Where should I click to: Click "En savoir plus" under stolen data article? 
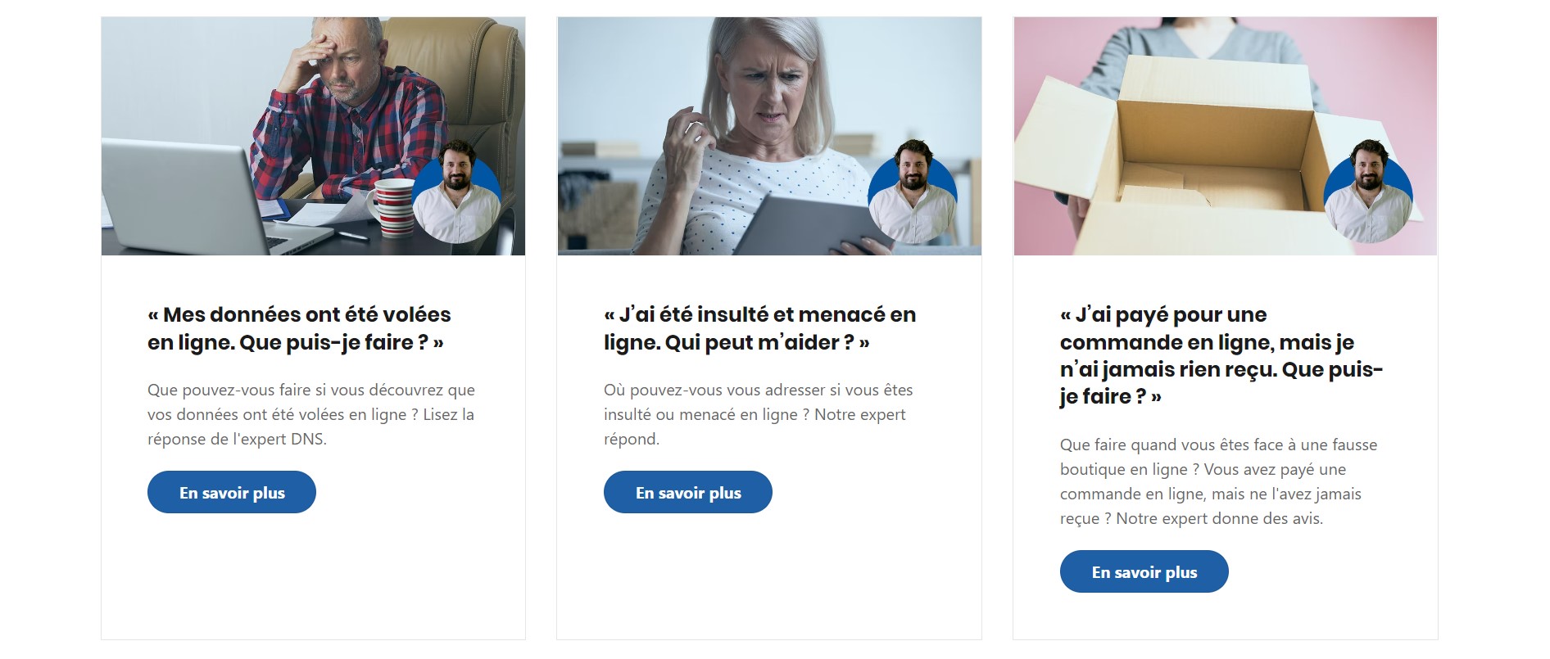click(232, 492)
